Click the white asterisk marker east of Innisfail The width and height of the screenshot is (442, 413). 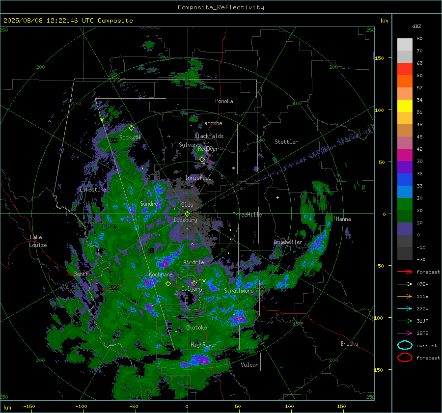(x=233, y=168)
